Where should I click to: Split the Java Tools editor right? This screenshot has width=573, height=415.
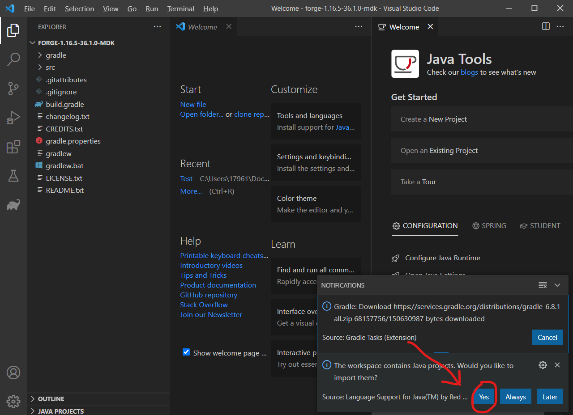coord(546,26)
